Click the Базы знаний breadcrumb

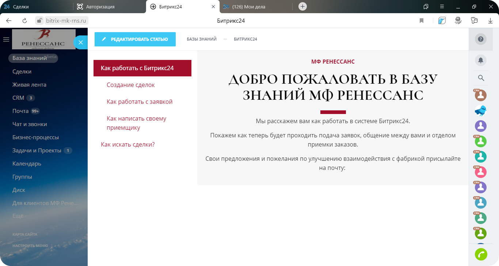tap(202, 39)
